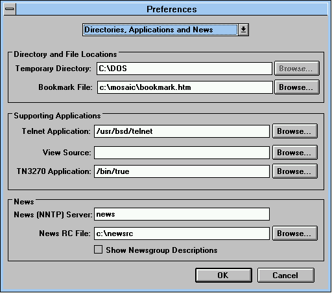The width and height of the screenshot is (332, 293).
Task: Focus the TN3270 Application field
Action: pos(182,171)
